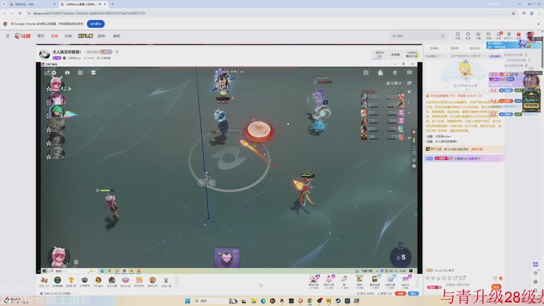
Task: Open the 历史 history clock icon
Action: click(x=458, y=35)
